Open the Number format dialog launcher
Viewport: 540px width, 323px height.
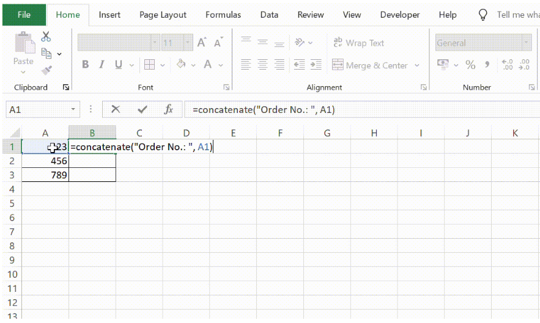(531, 87)
